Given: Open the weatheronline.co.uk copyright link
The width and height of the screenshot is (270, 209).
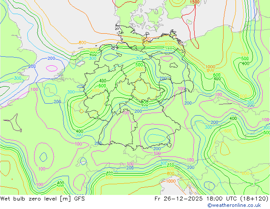Looking at the screenshot, I should point(234,205).
